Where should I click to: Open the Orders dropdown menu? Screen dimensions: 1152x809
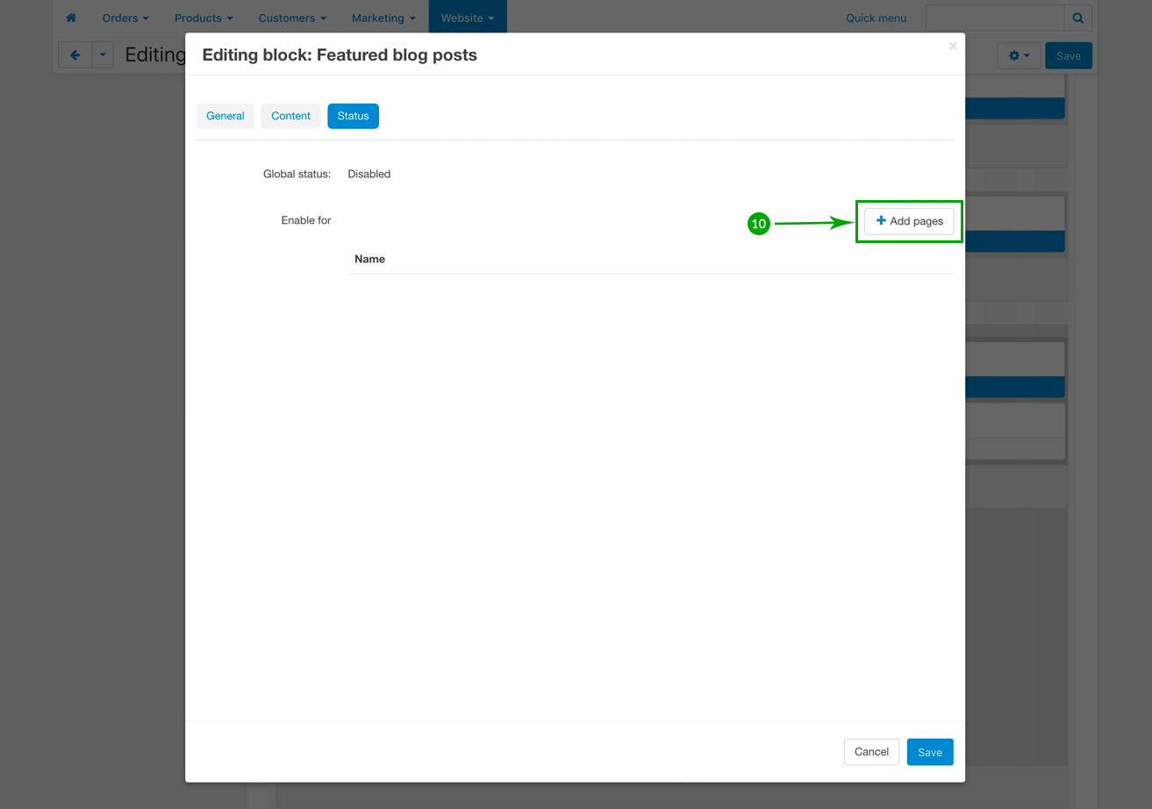[x=125, y=18]
